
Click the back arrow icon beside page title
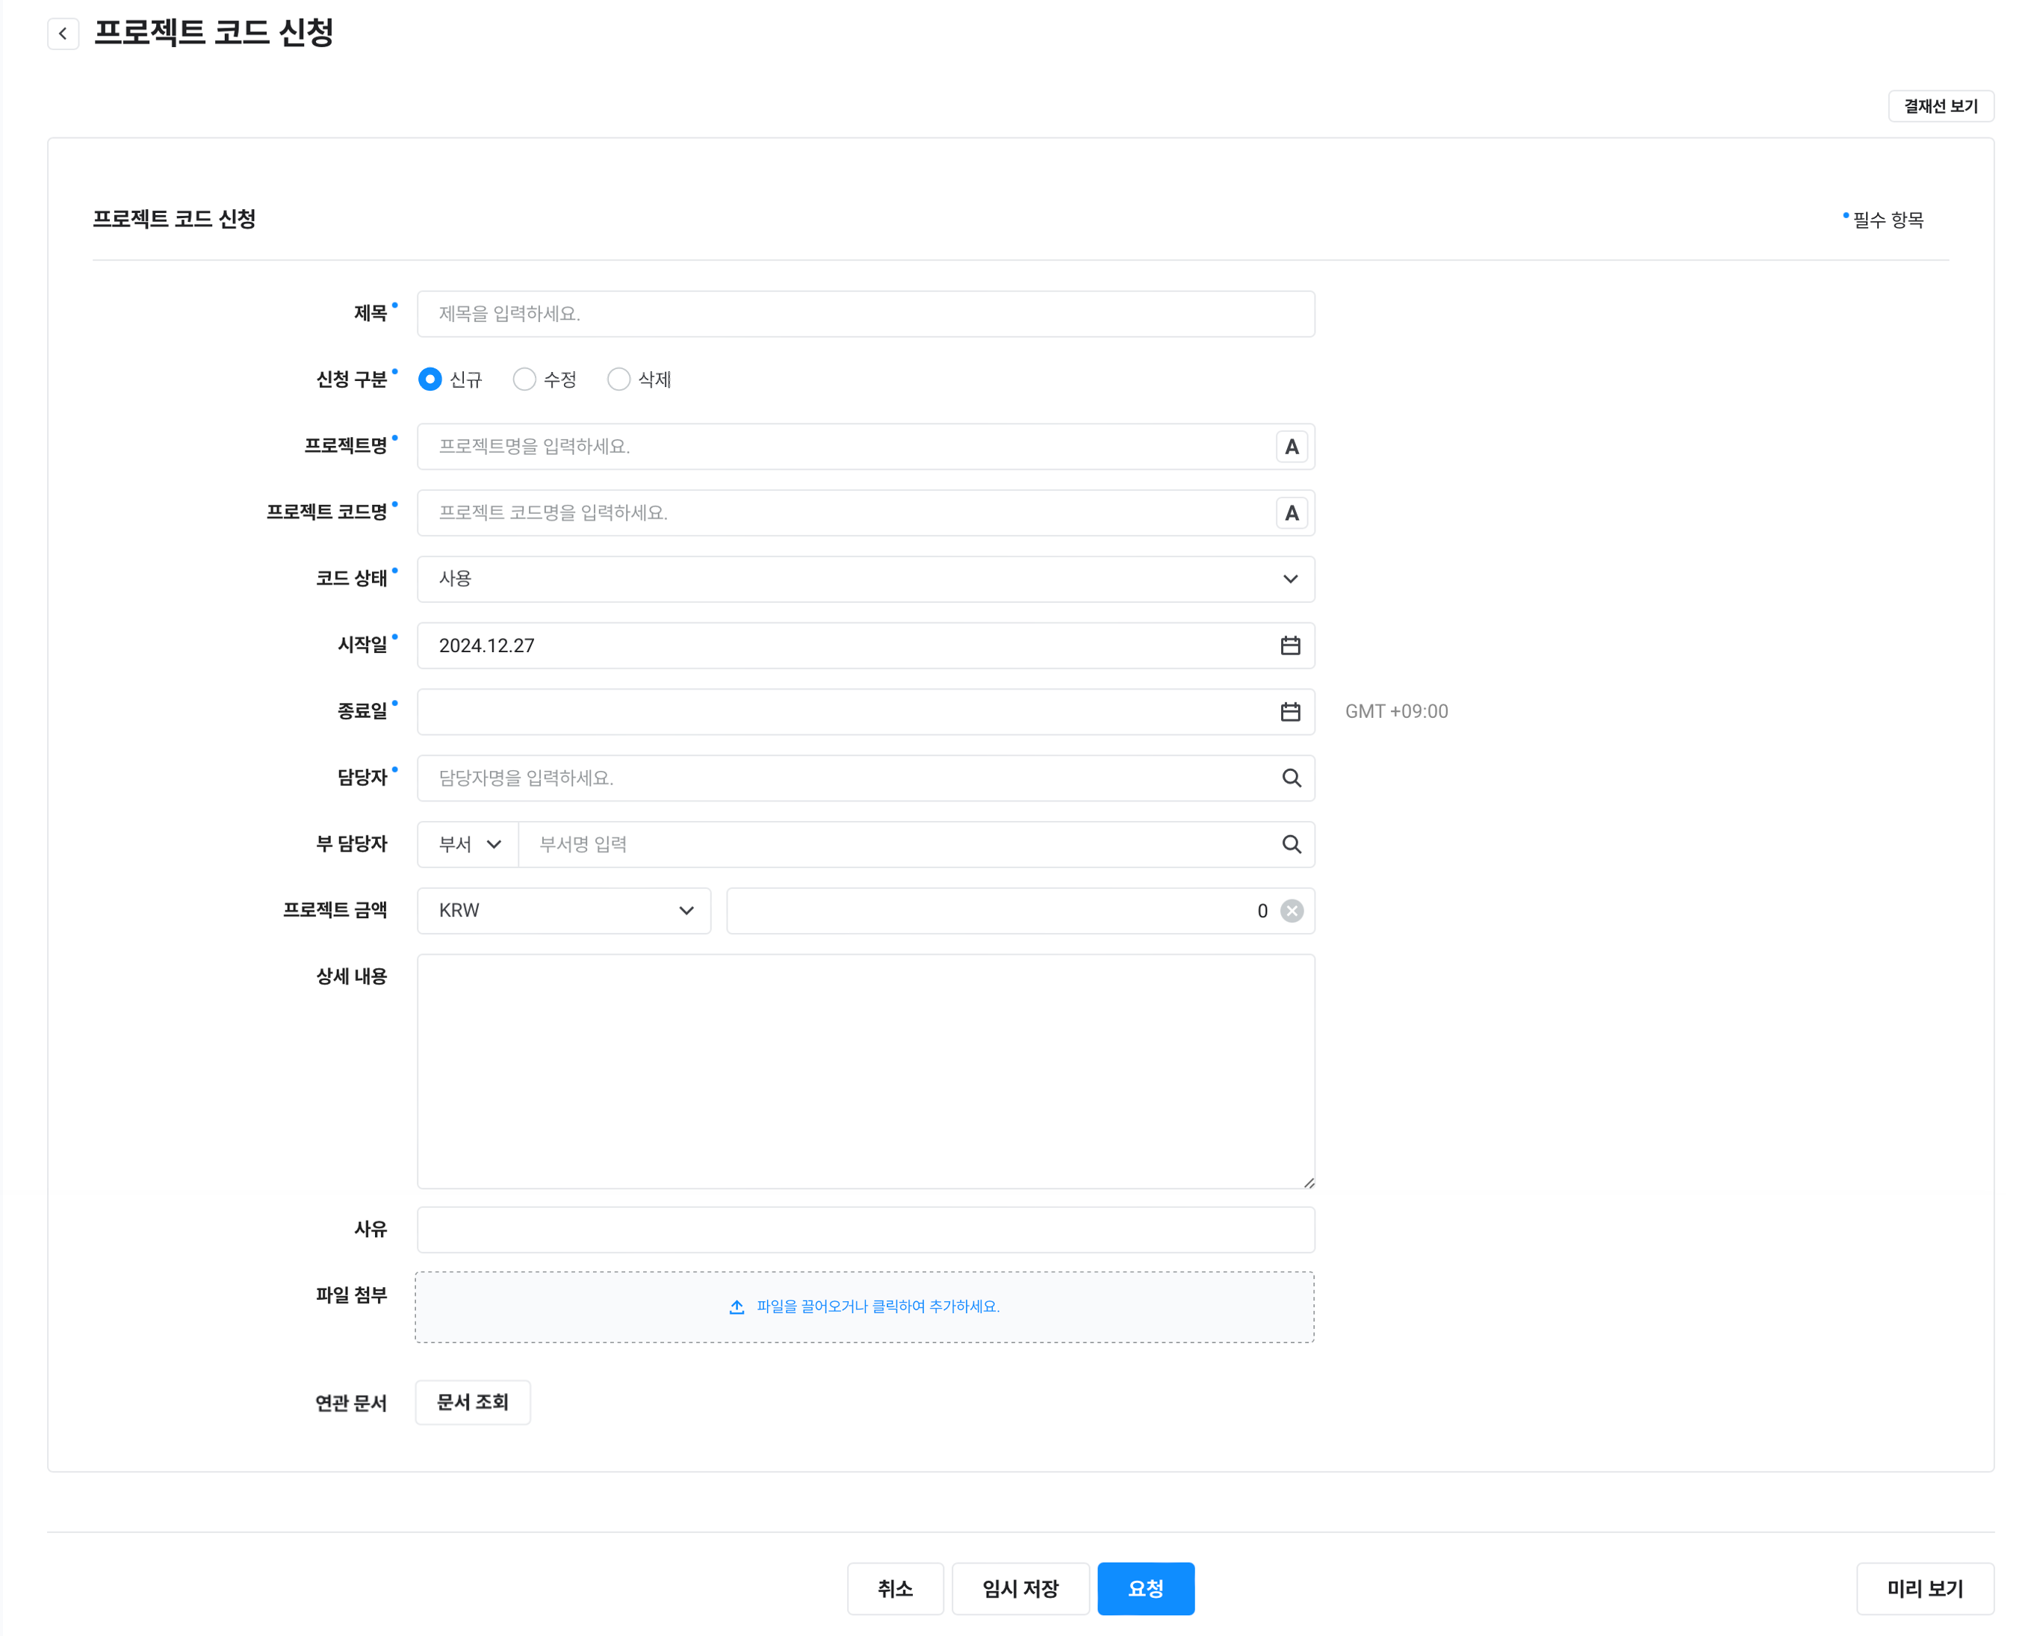coord(63,34)
